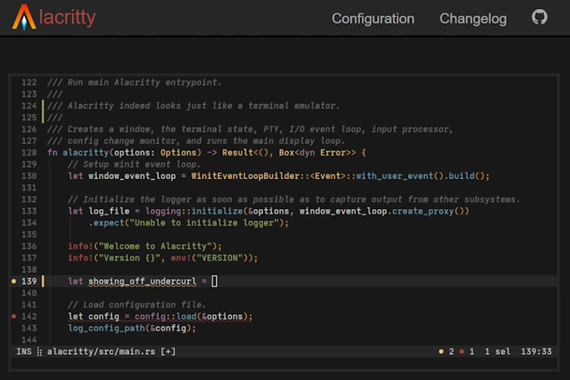This screenshot has height=380, width=570.
Task: Open the Configuration page
Action: 373,19
